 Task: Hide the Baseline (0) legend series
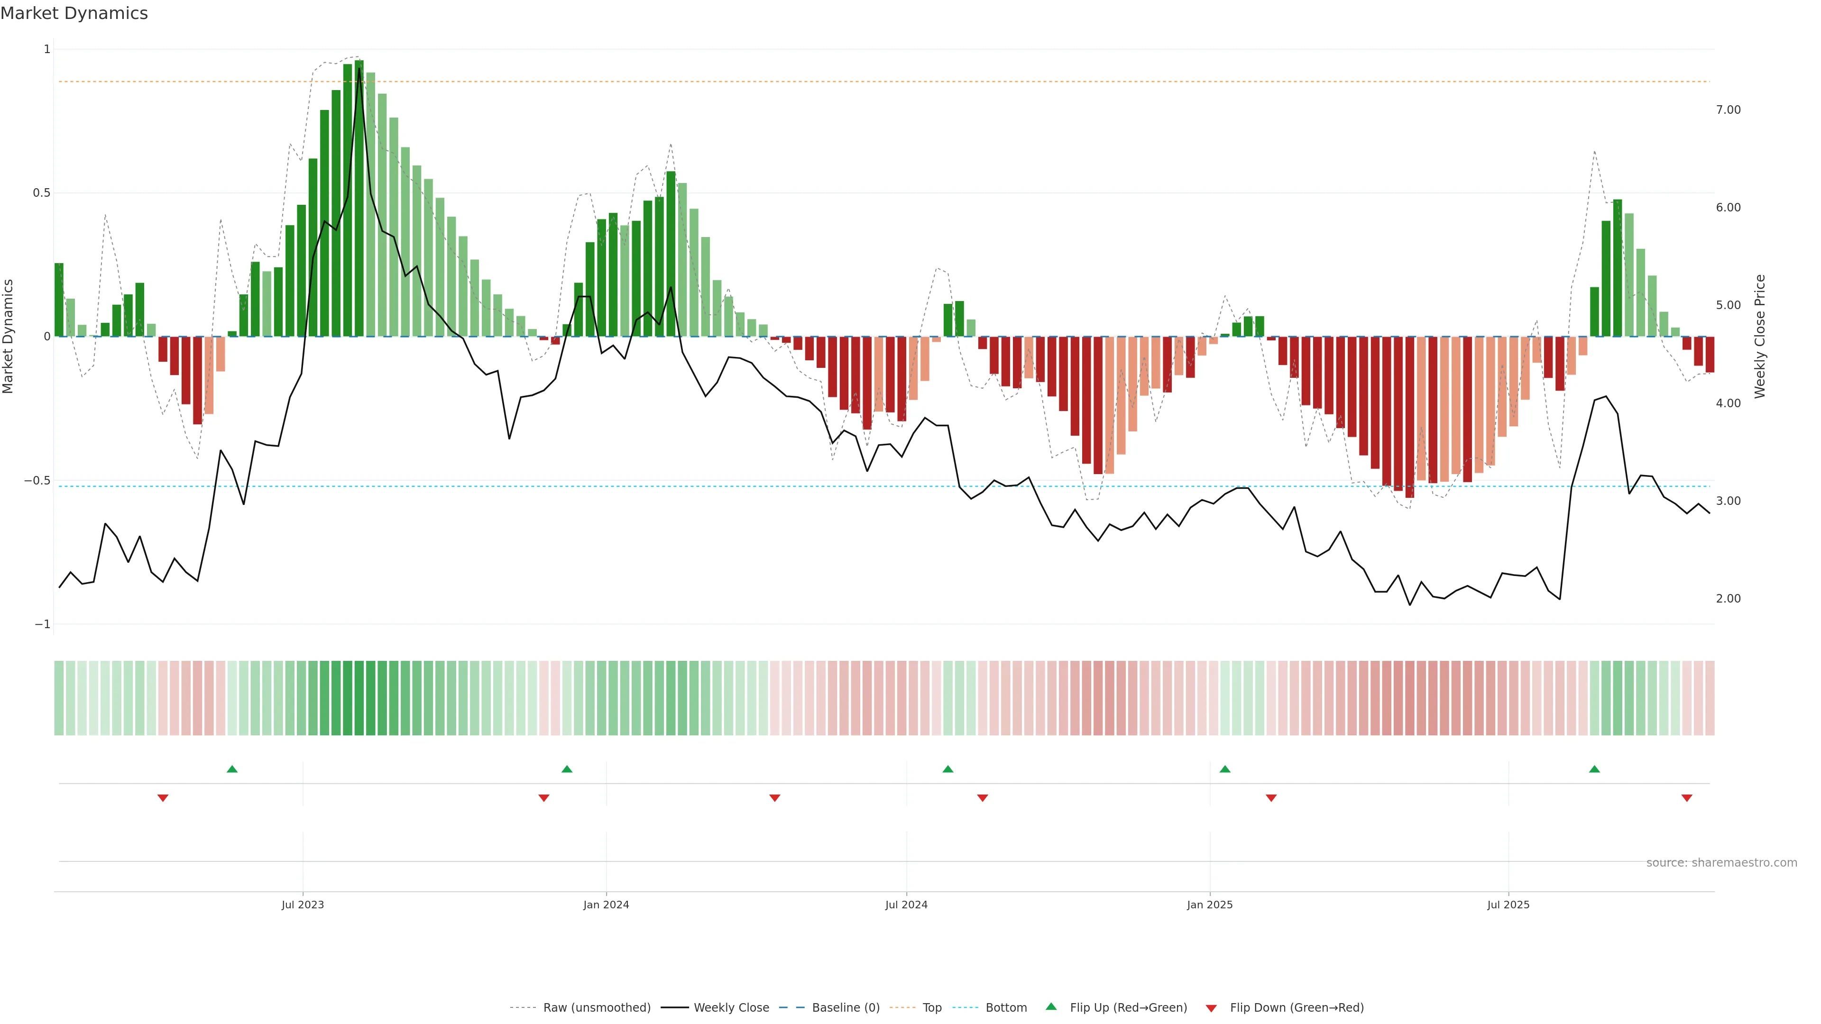tap(846, 1008)
